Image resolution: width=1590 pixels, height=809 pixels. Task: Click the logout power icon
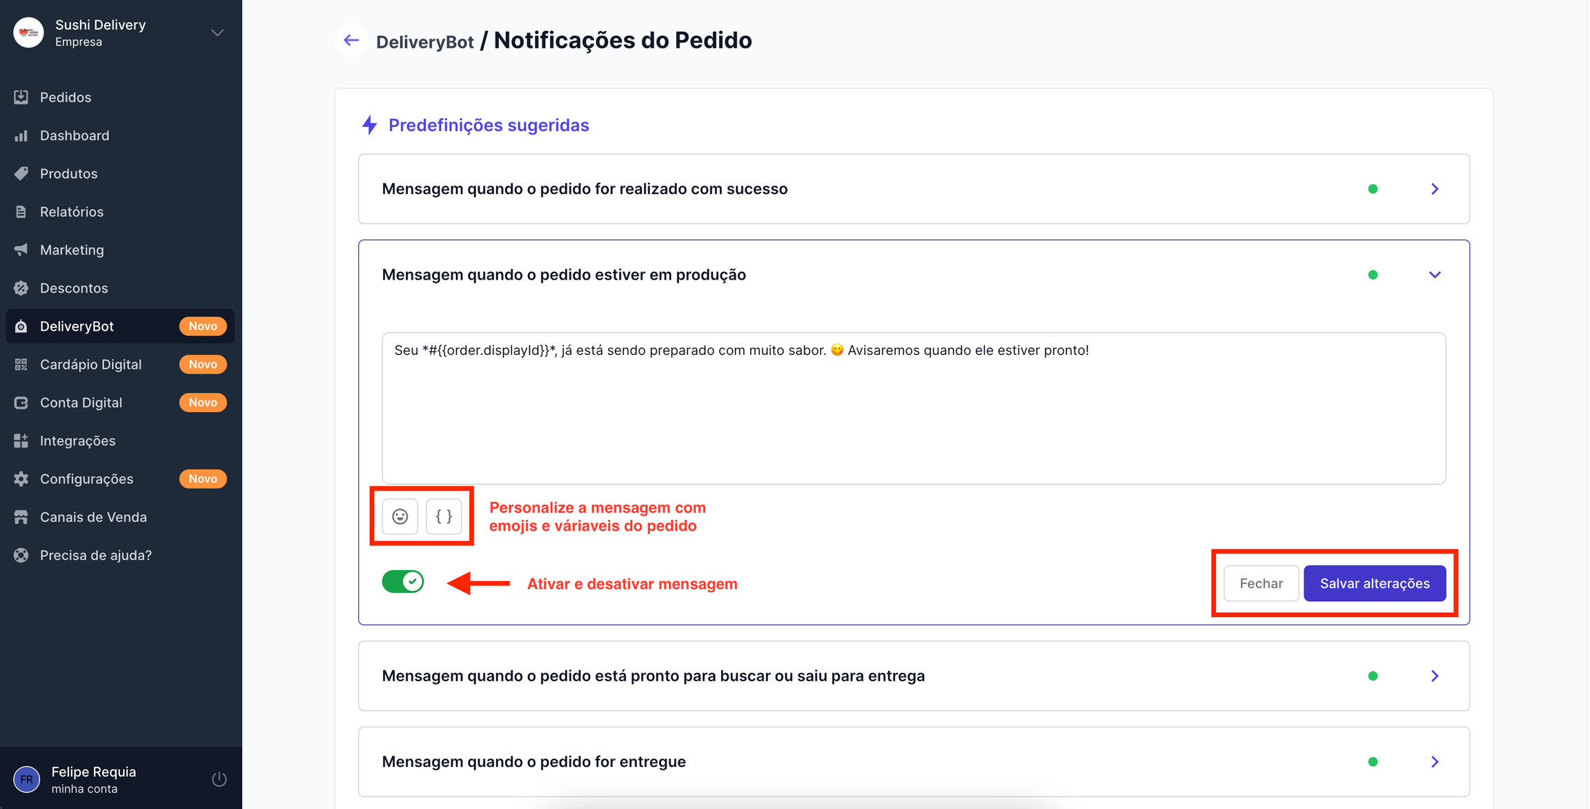pyautogui.click(x=219, y=779)
